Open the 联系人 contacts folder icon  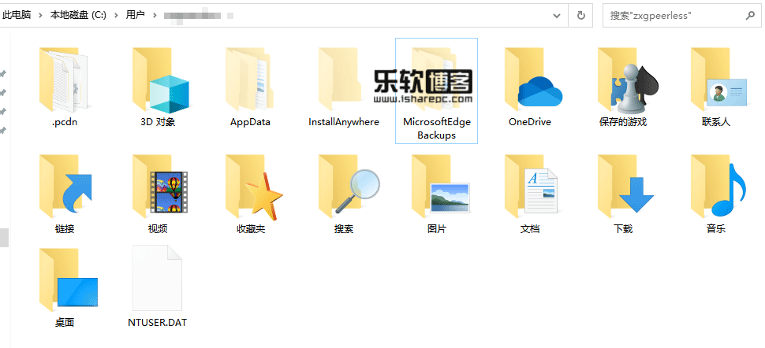tap(717, 80)
